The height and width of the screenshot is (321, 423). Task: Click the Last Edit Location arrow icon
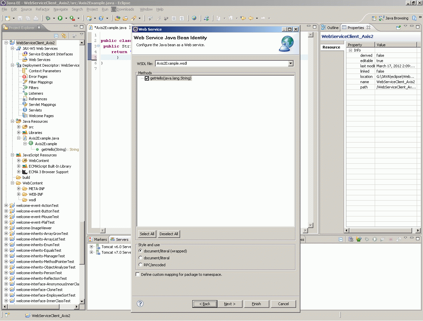[243, 18]
